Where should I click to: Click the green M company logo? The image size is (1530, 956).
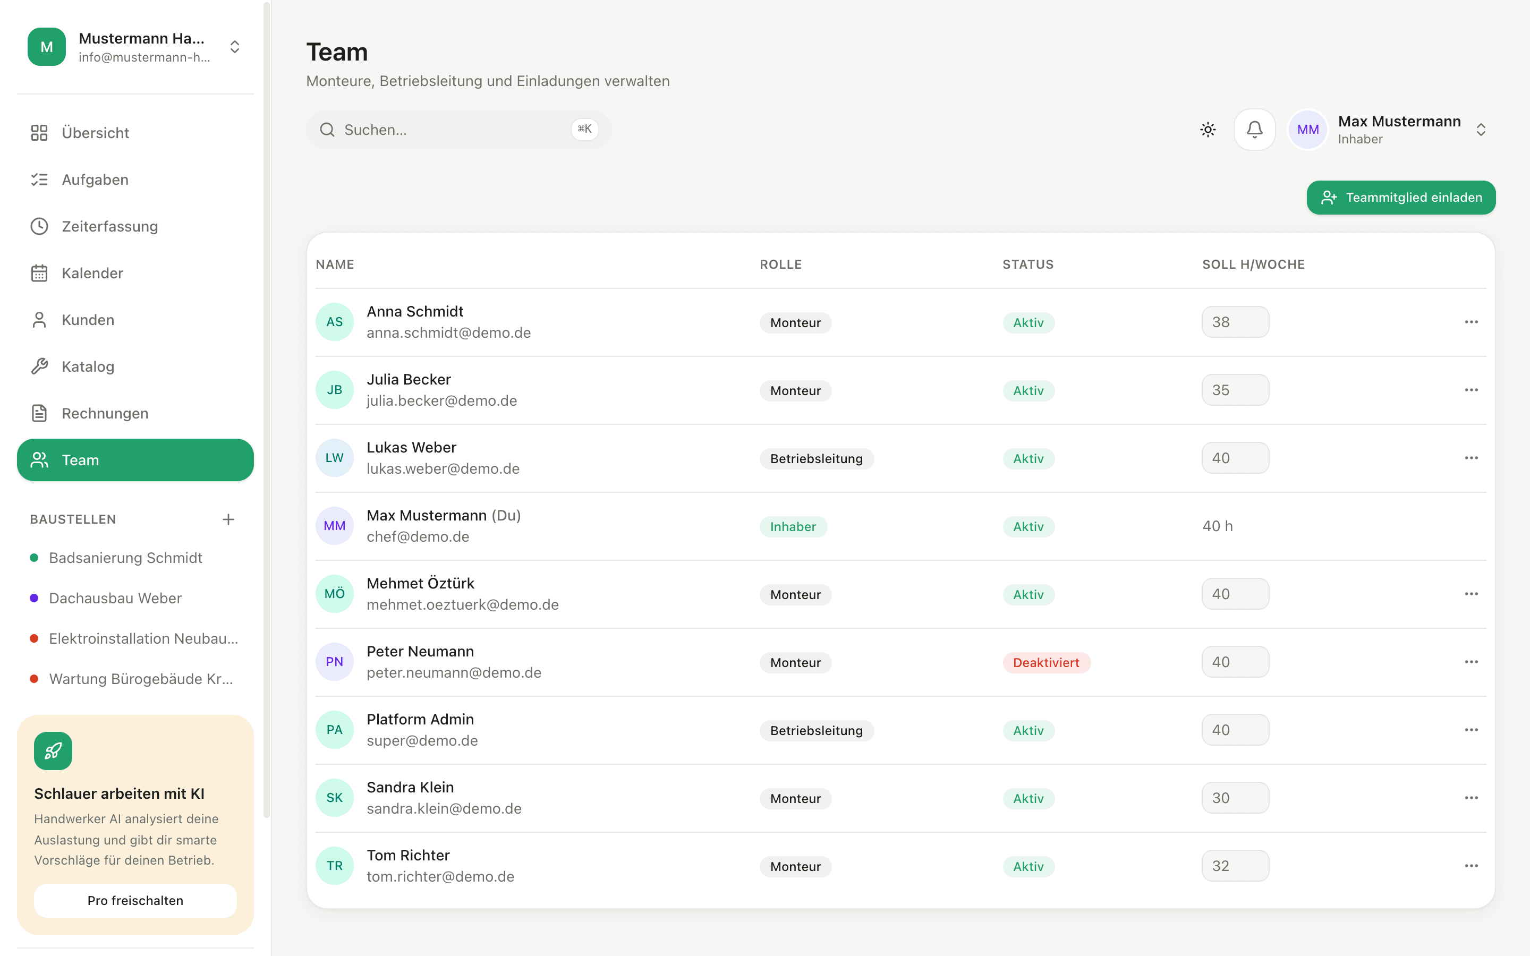tap(47, 47)
